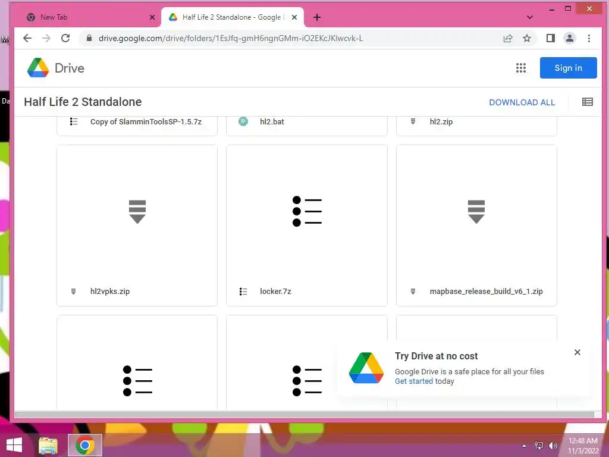Click the archive icon beside mapbase_release_build_v6_1.zip
Image resolution: width=609 pixels, height=457 pixels.
click(x=413, y=292)
